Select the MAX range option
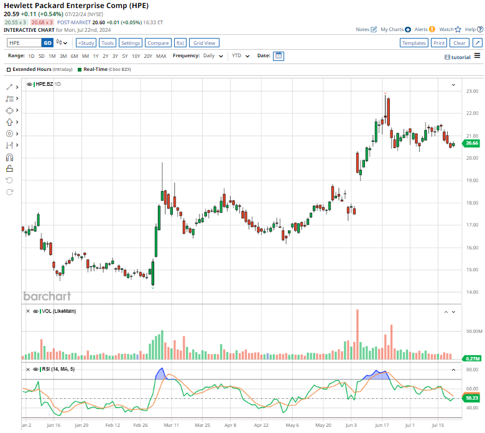 click(x=161, y=56)
